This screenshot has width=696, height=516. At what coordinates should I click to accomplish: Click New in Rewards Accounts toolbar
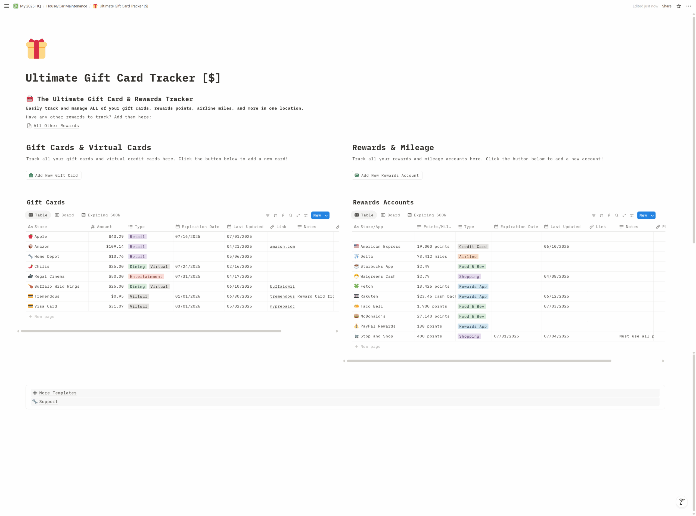(x=643, y=215)
